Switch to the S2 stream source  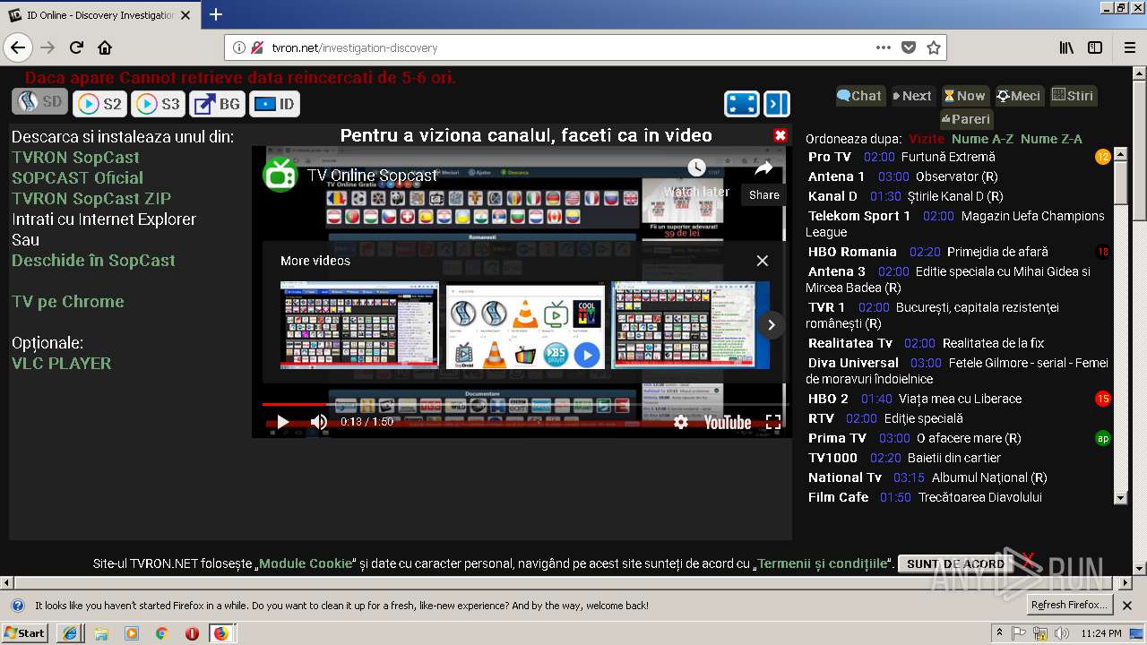coord(99,104)
